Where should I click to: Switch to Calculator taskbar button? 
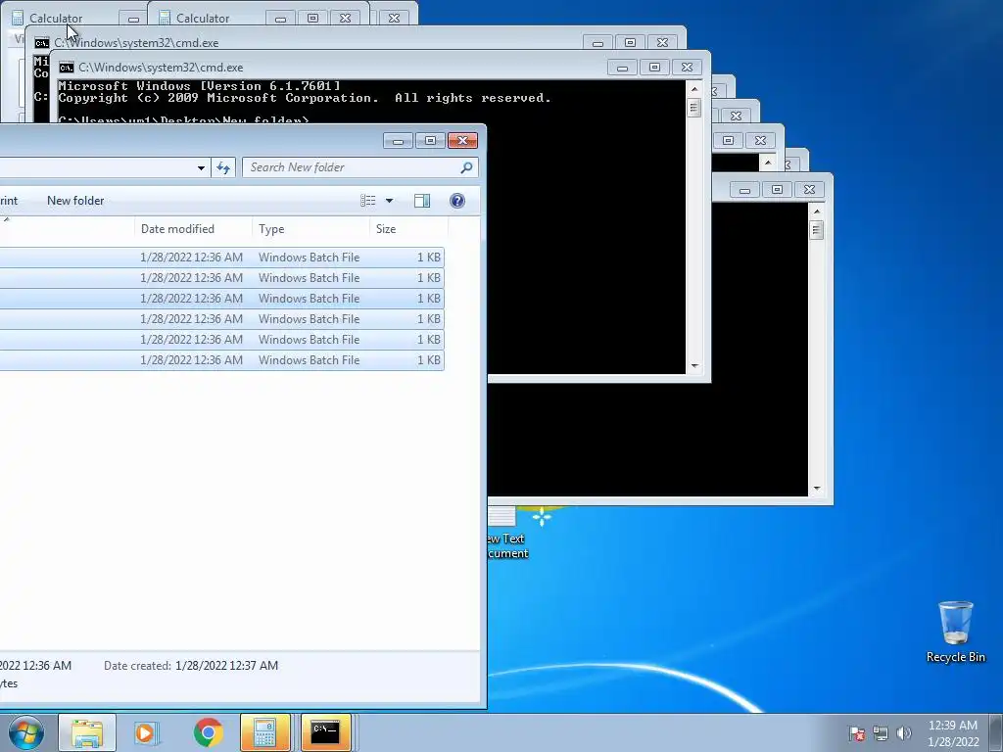(264, 732)
